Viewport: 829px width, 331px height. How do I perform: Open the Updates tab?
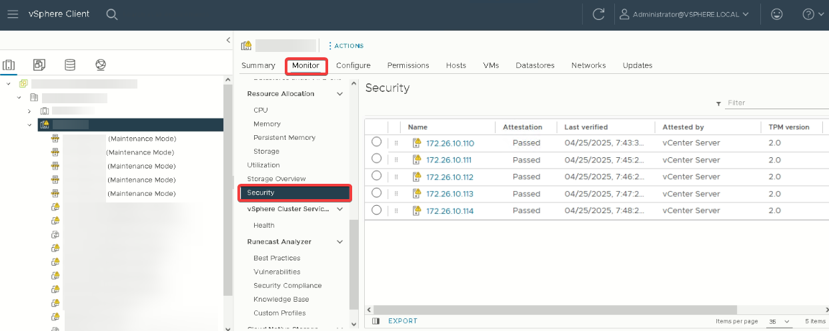638,65
